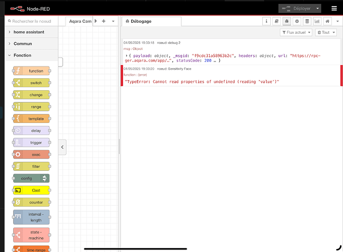343x252 pixels.
Task: Click the sidebar separator drag handle
Action: (x=119, y=147)
